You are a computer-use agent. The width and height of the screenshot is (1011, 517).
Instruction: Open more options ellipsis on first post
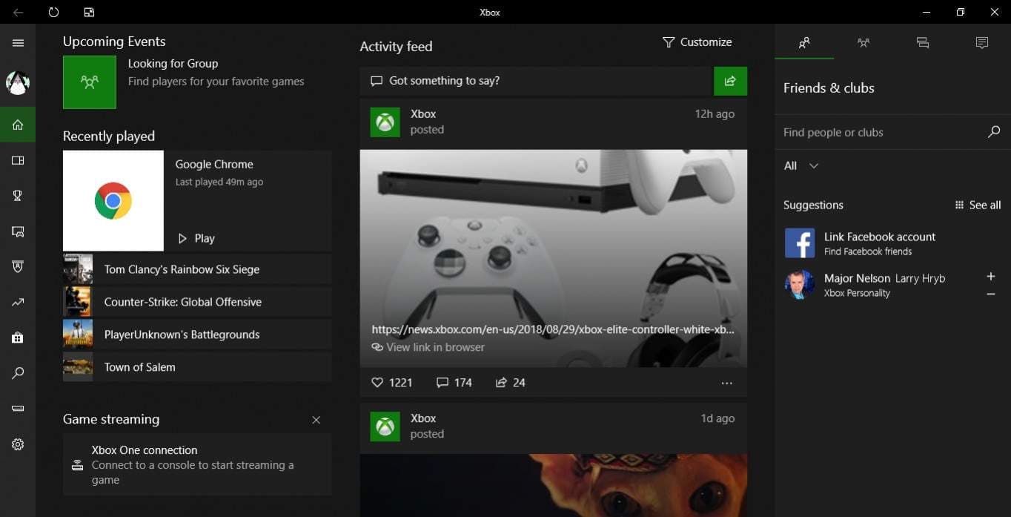pyautogui.click(x=726, y=383)
